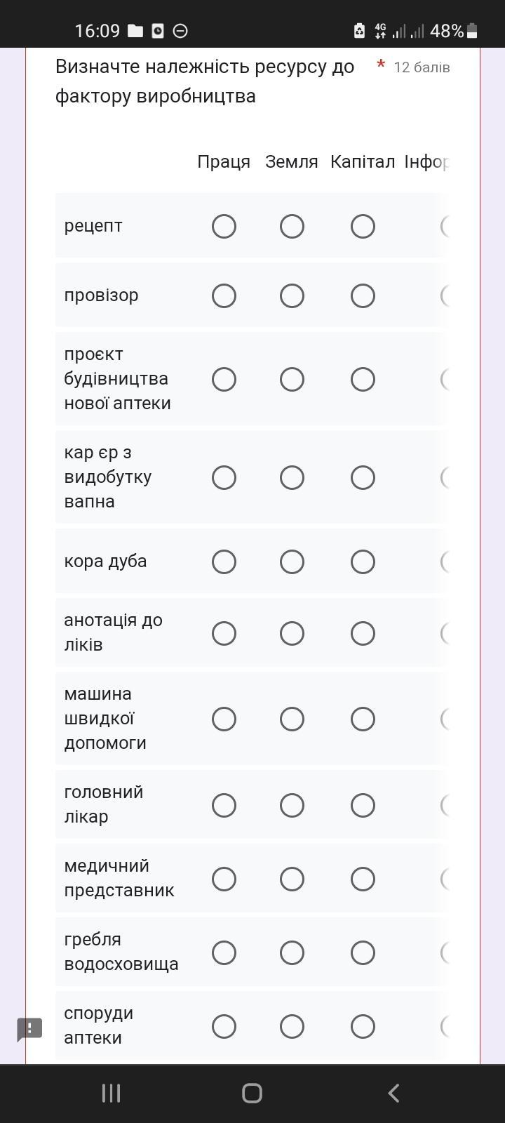Mark Праця for медичний представник
Image resolution: width=505 pixels, height=1123 pixels.
click(x=224, y=879)
